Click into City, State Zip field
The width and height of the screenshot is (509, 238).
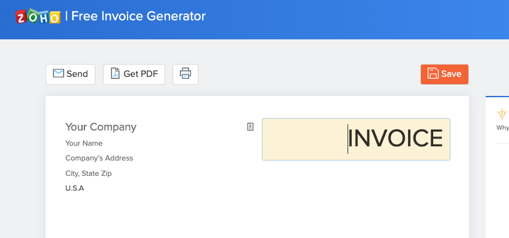[x=88, y=173]
